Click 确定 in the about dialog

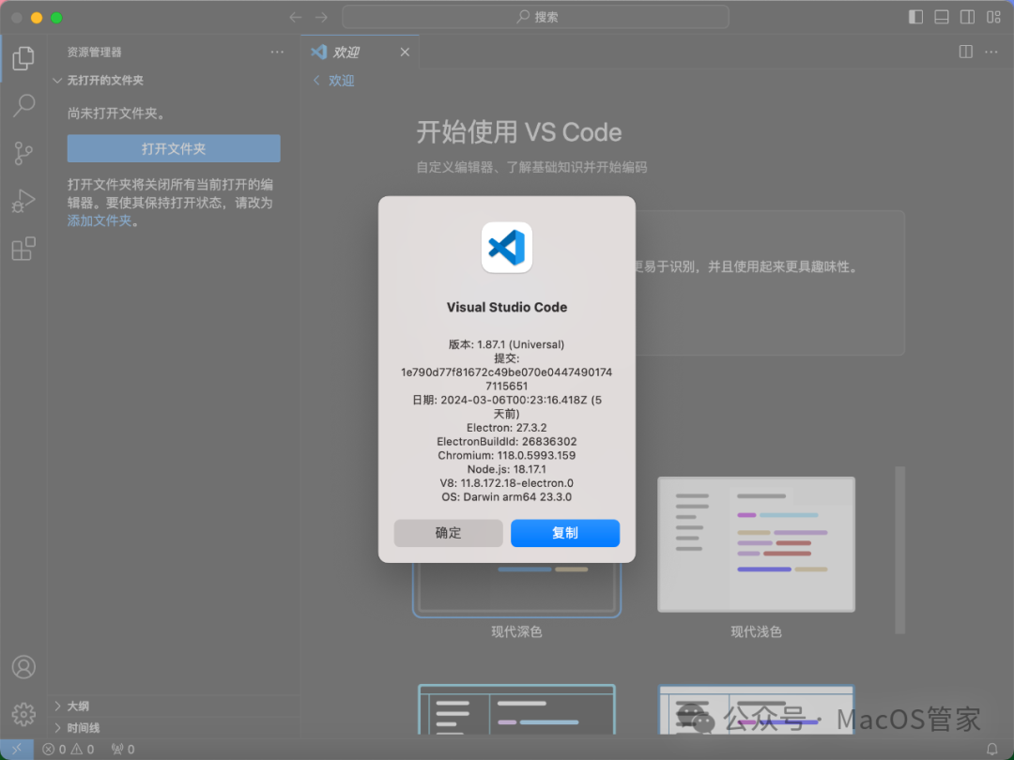tap(448, 533)
